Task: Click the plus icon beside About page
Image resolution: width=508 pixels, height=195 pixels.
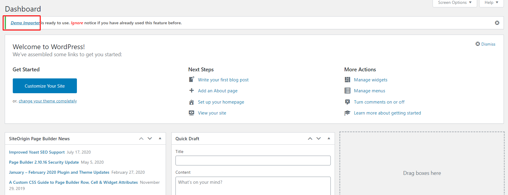Action: pos(192,91)
